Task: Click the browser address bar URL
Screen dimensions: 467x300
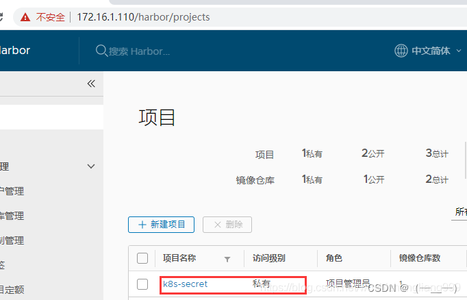Action: (143, 17)
